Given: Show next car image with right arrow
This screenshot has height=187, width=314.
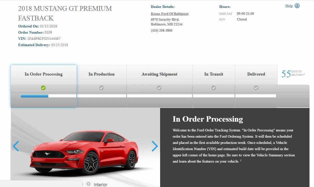Looking at the screenshot, I should point(155,146).
